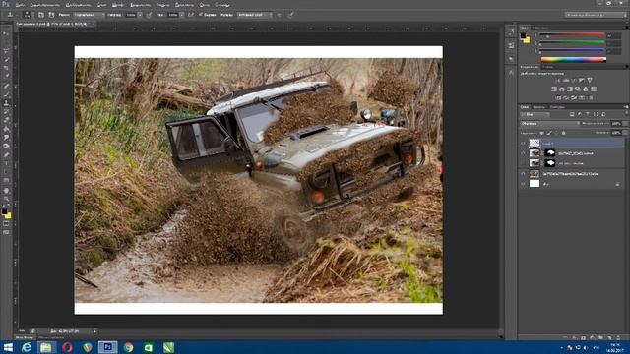
Task: Open the Clone Source panel icon
Action: (x=51, y=15)
